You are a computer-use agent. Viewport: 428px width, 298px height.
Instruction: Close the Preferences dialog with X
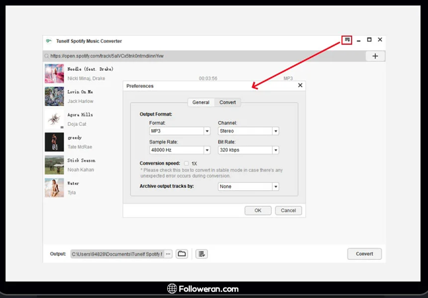pos(300,85)
